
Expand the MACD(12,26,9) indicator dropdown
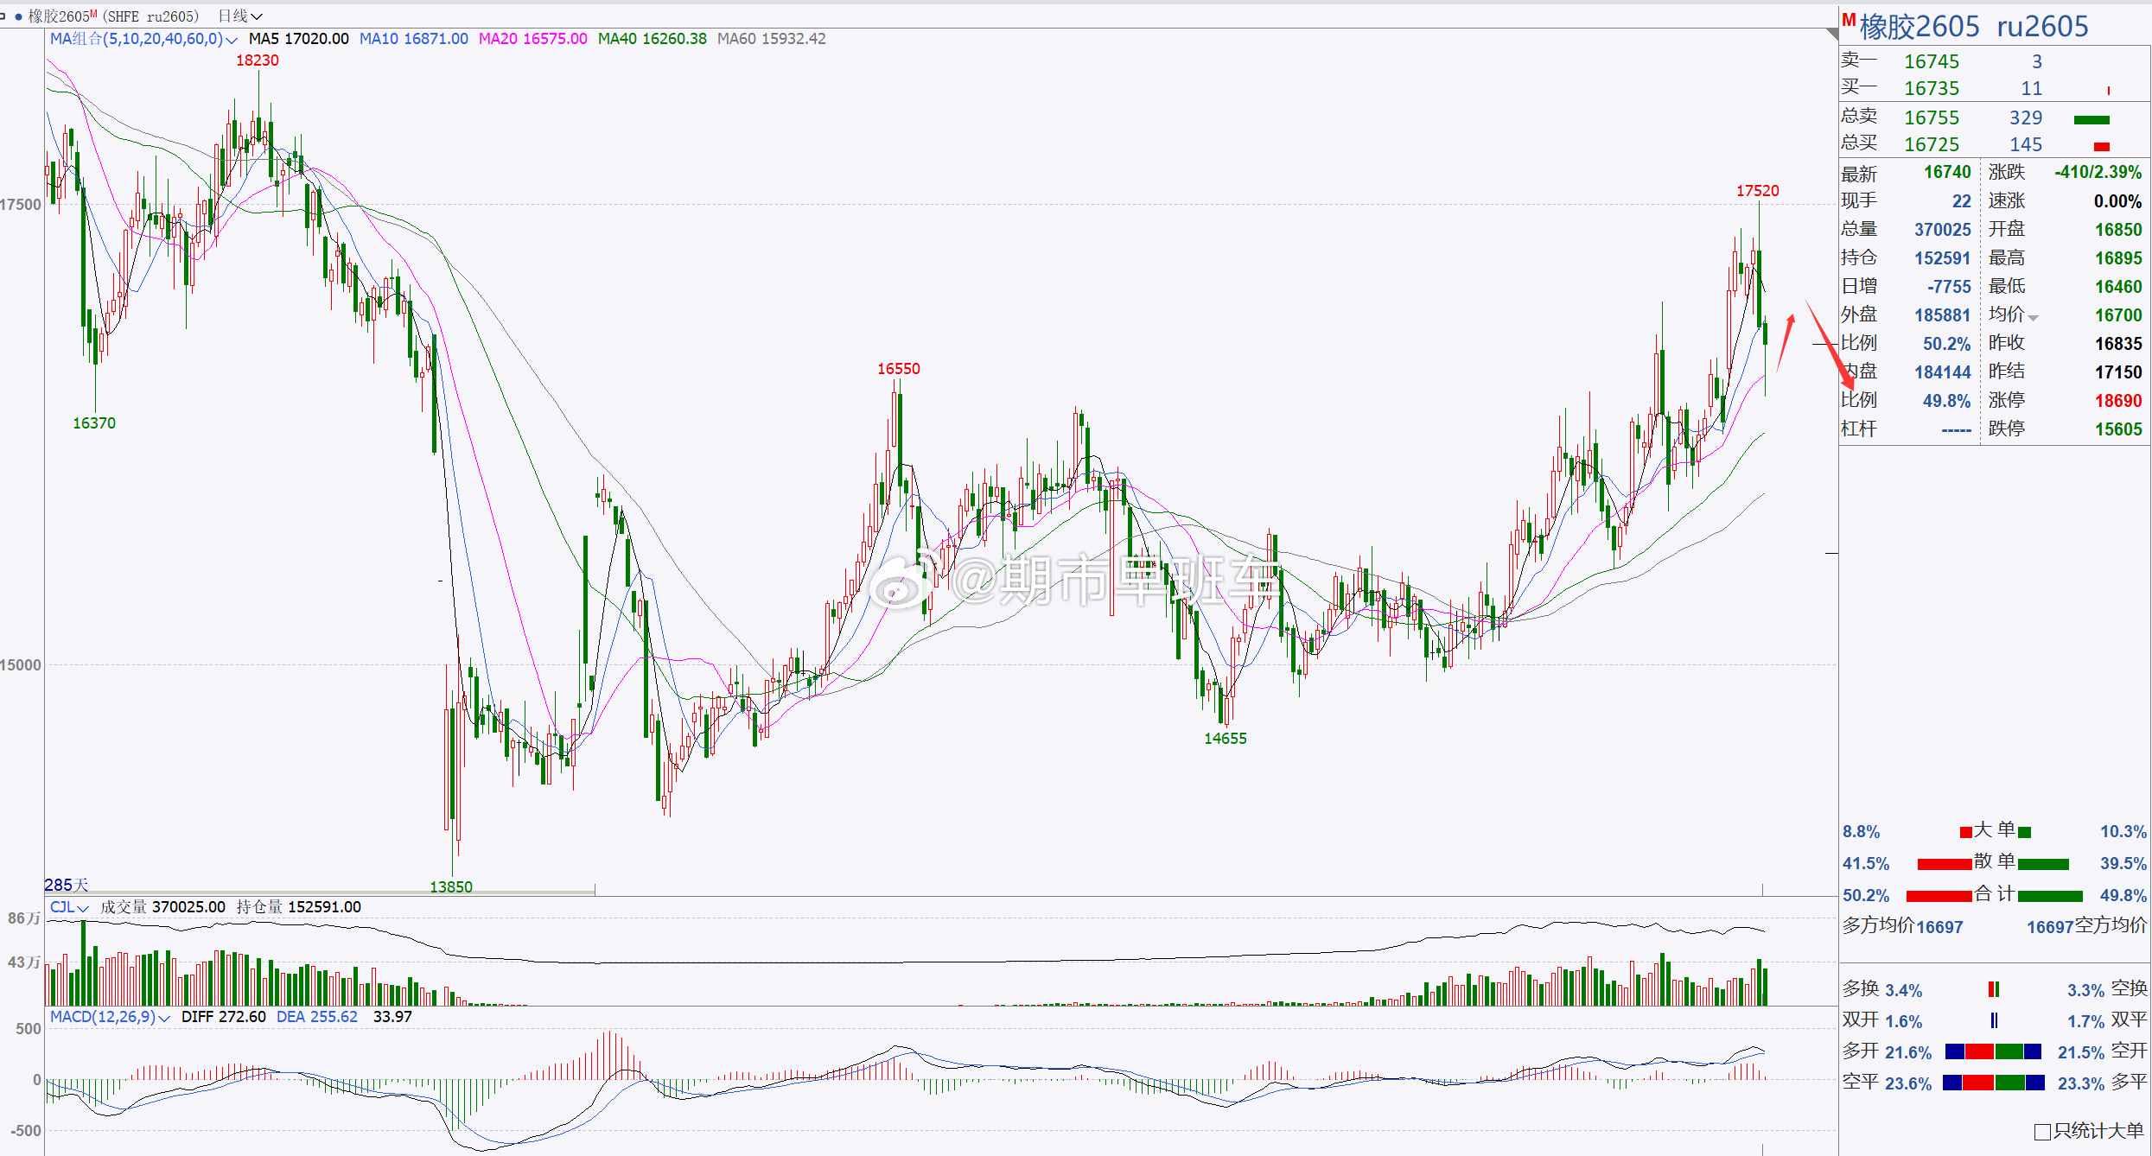(x=163, y=1018)
